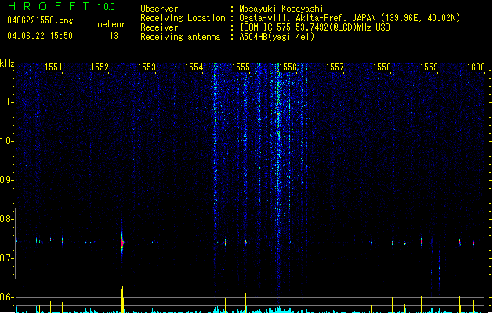
Task: Select the file name 0406221550.png
Action: (x=40, y=20)
